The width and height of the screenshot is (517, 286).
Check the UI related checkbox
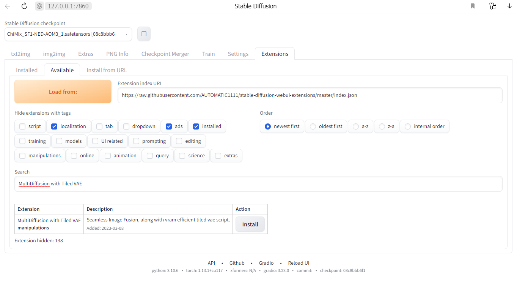[95, 141]
